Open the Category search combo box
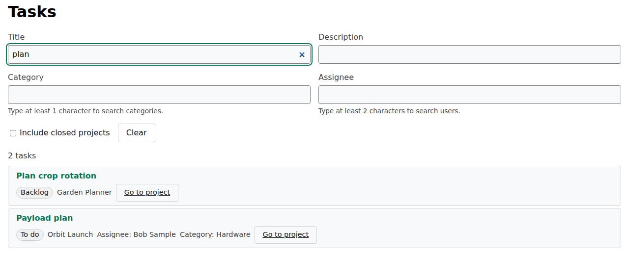Viewport: 629px width, 255px height. pyautogui.click(x=159, y=95)
